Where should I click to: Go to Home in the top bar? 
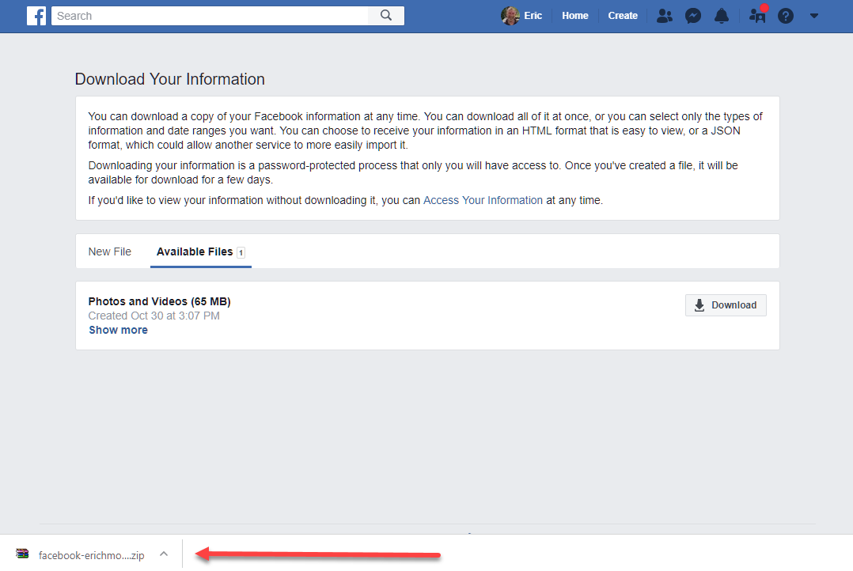click(575, 16)
